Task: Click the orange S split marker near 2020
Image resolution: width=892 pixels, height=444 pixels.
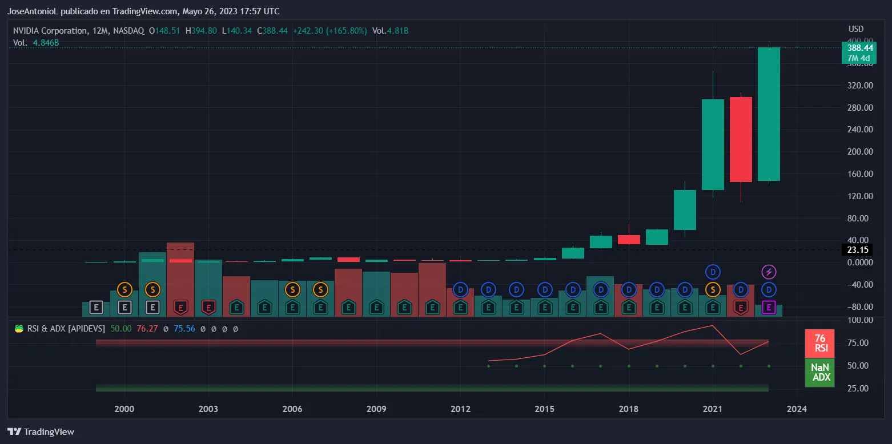Action: [713, 289]
